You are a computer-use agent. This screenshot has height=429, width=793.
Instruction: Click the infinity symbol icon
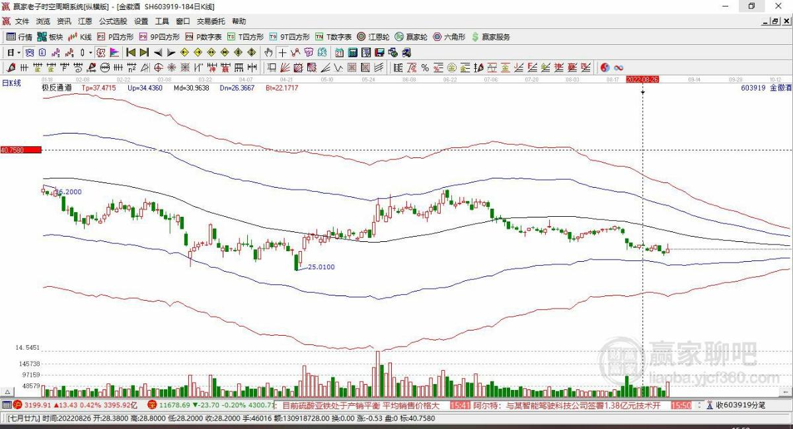tap(619, 67)
